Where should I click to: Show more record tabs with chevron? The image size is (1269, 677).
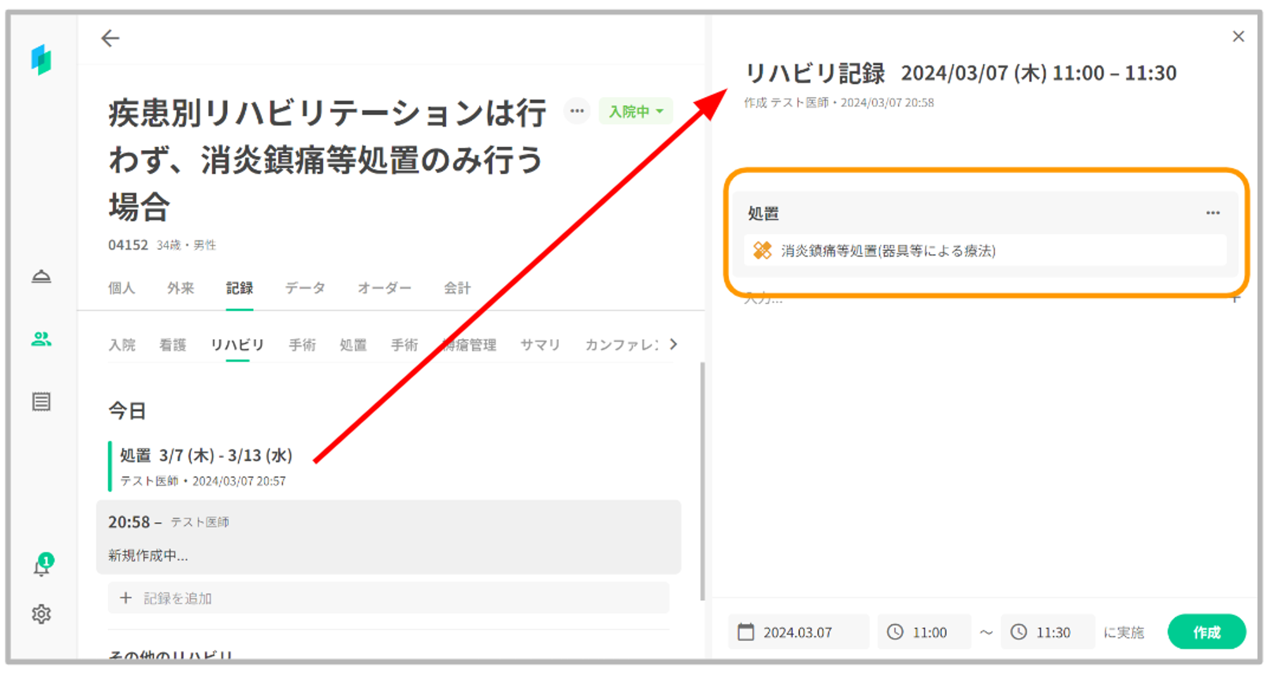[673, 344]
